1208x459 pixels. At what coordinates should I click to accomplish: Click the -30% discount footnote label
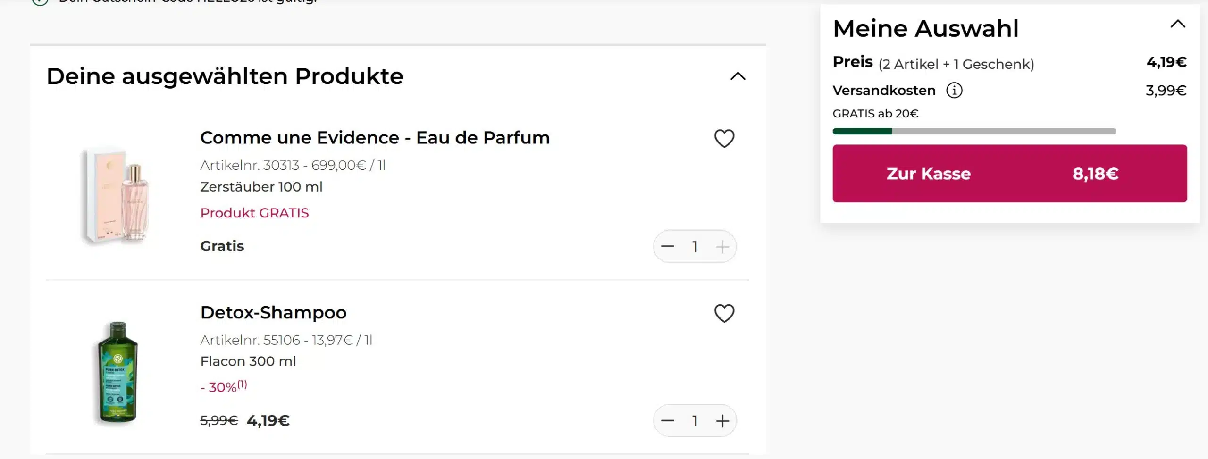click(223, 387)
